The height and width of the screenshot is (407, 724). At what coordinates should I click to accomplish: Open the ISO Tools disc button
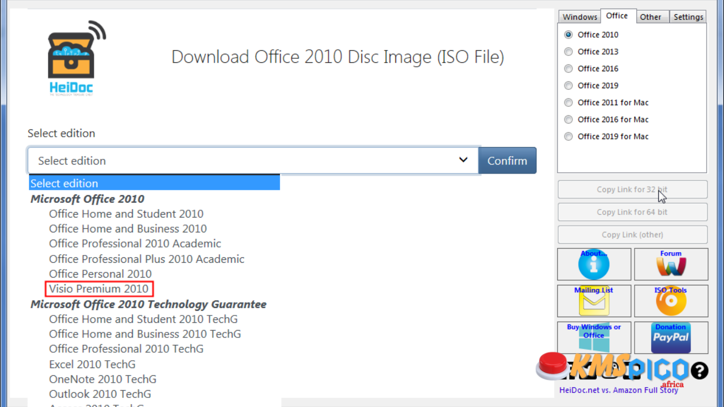pos(671,301)
